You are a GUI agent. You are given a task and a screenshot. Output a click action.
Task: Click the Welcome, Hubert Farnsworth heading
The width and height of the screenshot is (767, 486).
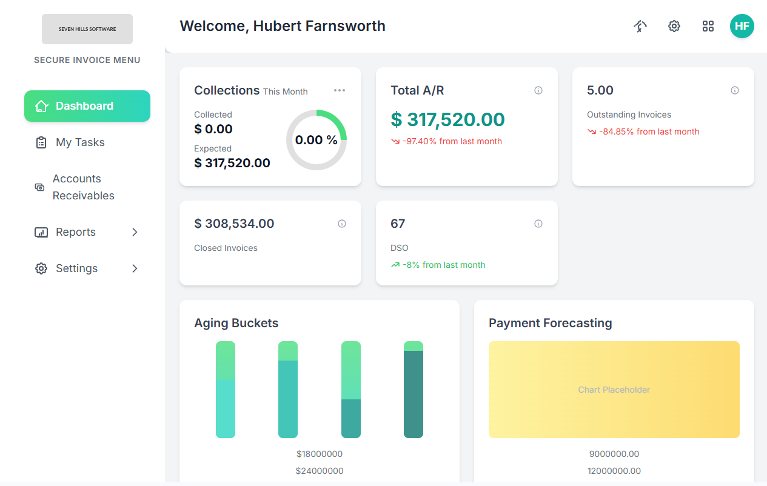point(283,26)
